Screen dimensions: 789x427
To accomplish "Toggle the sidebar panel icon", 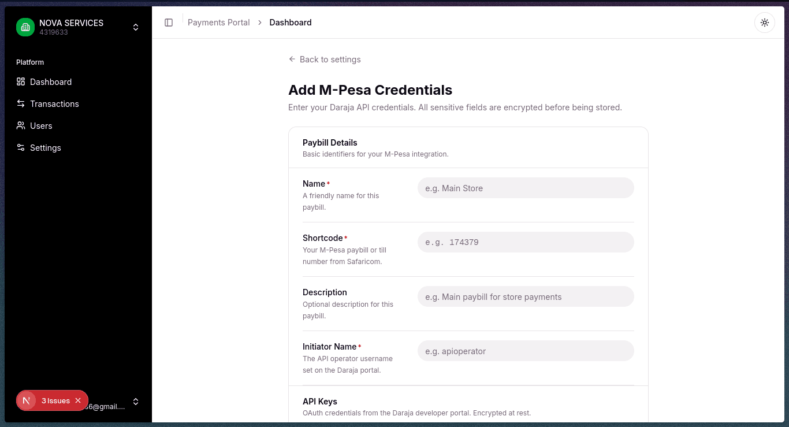I will 169,23.
